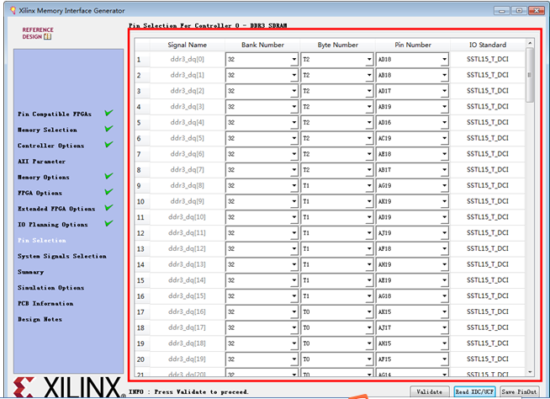The width and height of the screenshot is (550, 399).
Task: Open Bank Number dropdown for ddr3_dq[6]
Action: coord(262,154)
